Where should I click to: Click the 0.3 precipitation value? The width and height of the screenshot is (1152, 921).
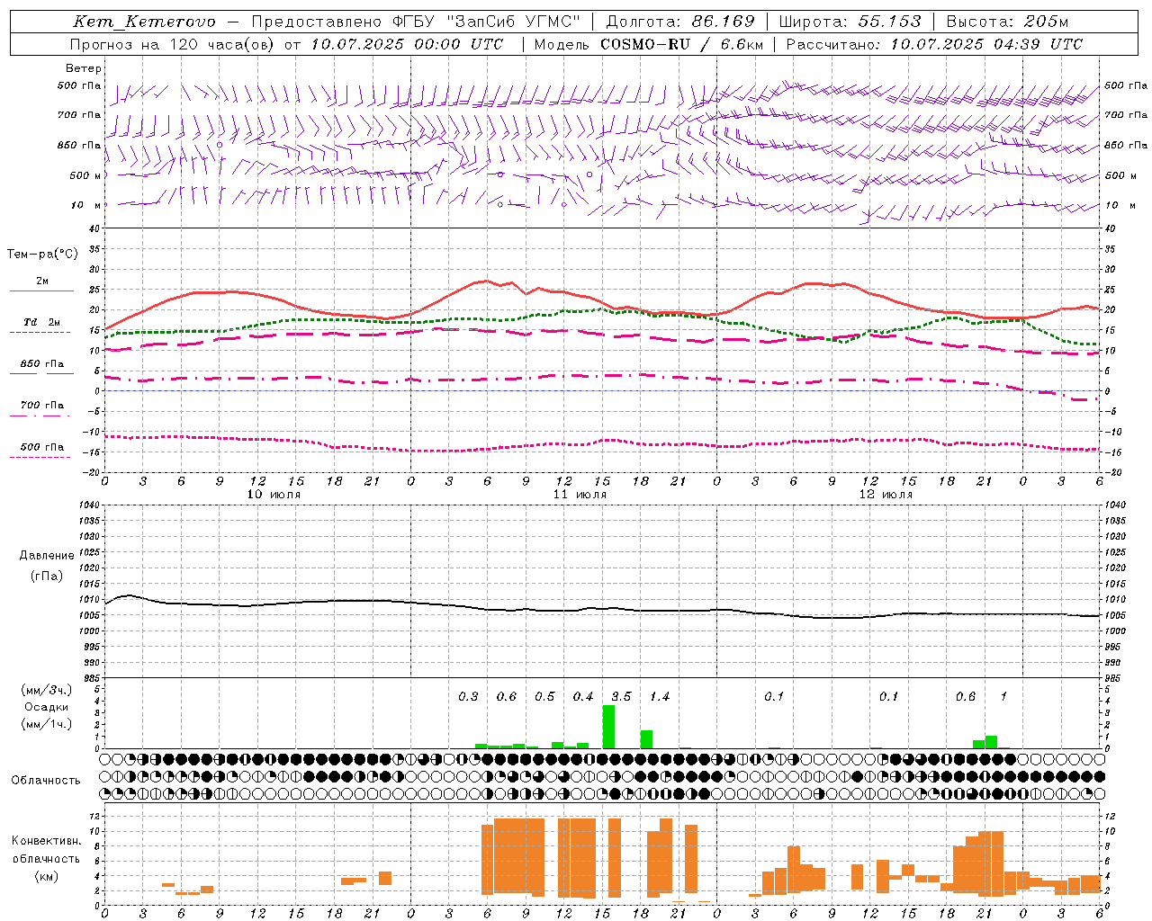[468, 697]
